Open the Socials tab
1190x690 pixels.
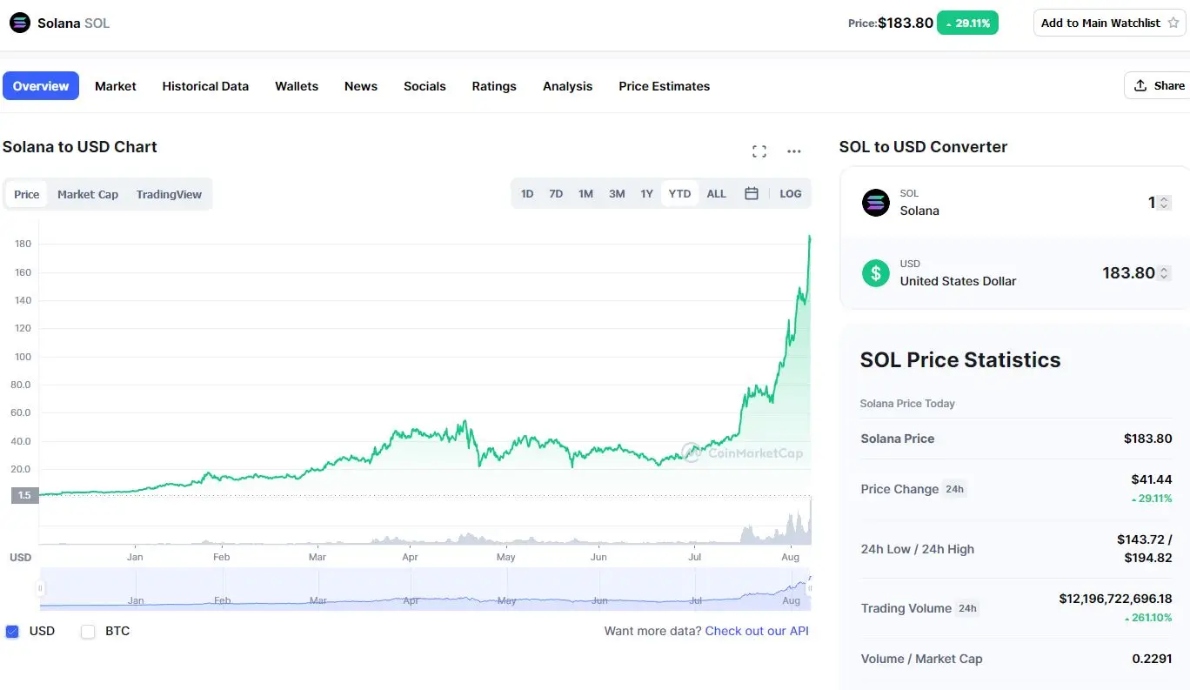(425, 86)
